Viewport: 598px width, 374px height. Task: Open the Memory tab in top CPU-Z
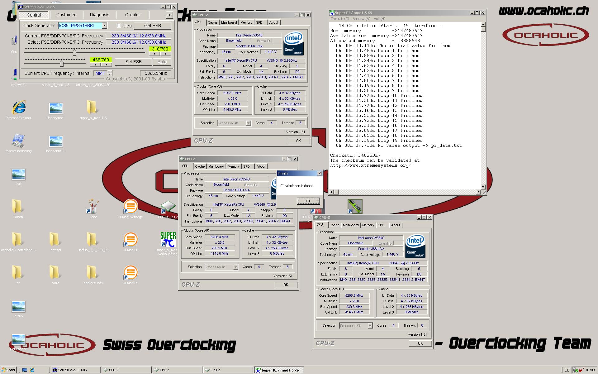tap(246, 22)
